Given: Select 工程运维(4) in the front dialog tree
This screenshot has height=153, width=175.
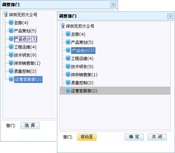Looking at the screenshot, I should pos(82,59).
